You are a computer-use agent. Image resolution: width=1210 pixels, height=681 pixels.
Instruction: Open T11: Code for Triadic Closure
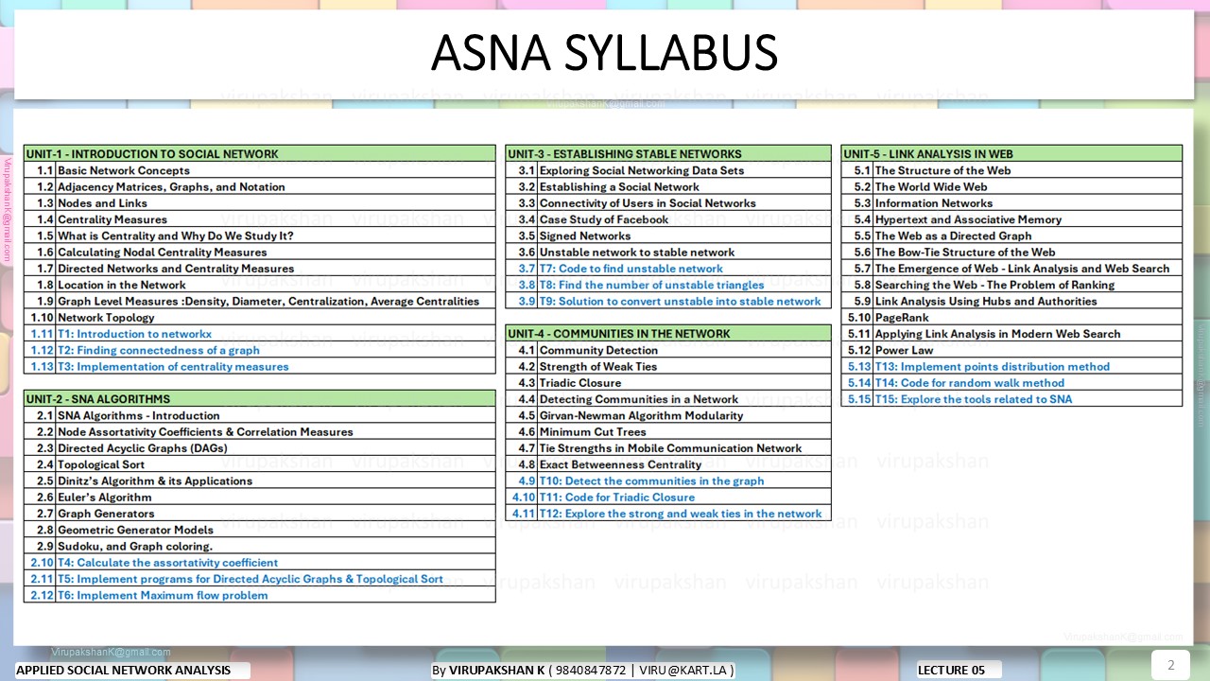coord(668,498)
